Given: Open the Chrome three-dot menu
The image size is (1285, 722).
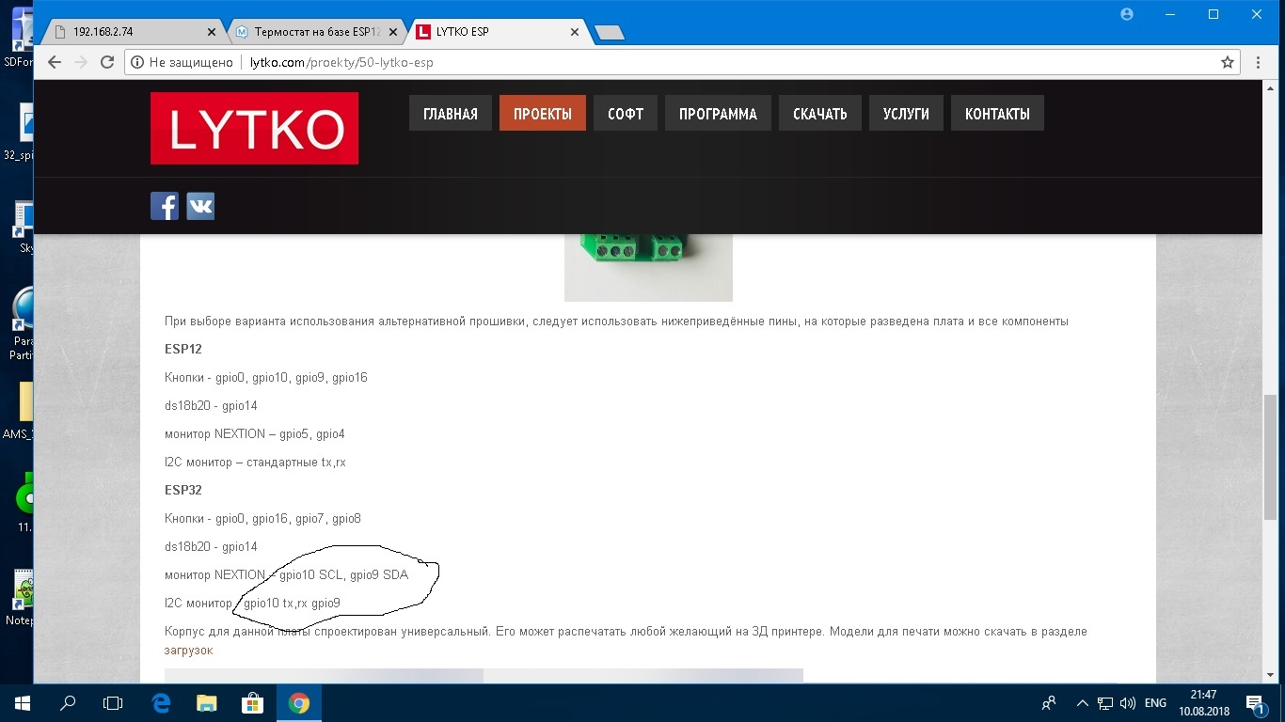Looking at the screenshot, I should 1258,62.
